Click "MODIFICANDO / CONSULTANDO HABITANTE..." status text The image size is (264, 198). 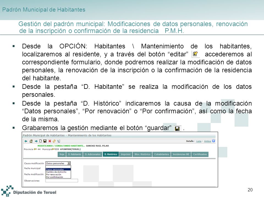point(61,146)
